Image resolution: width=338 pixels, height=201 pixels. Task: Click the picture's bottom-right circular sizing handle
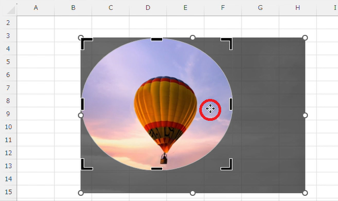coord(305,193)
